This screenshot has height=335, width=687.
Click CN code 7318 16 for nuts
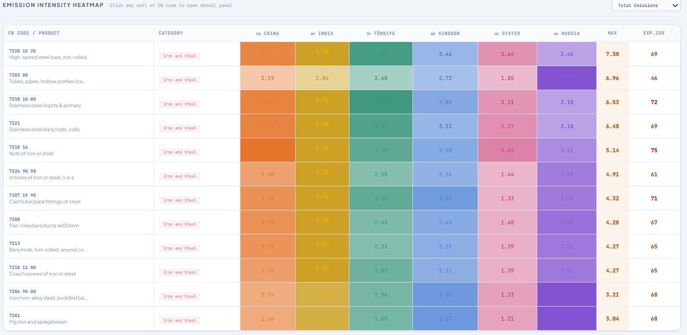coord(18,147)
